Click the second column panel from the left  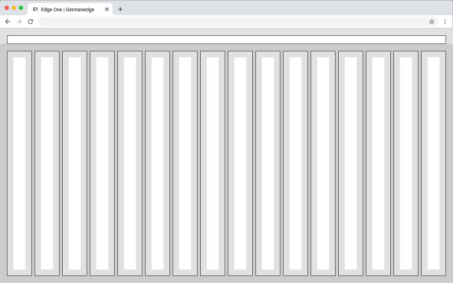click(x=47, y=163)
